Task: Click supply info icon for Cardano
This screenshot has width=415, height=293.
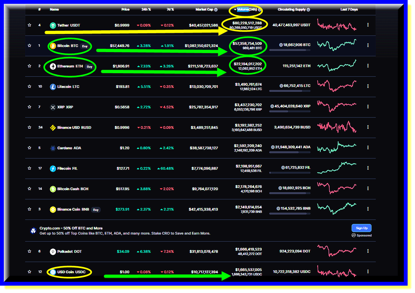Action: point(273,147)
